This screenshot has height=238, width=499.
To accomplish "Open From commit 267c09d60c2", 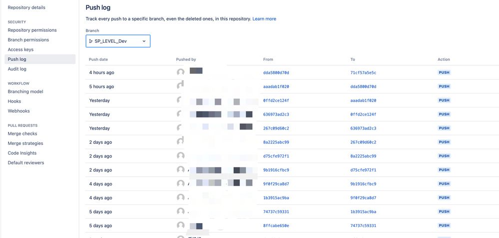I will (x=276, y=128).
